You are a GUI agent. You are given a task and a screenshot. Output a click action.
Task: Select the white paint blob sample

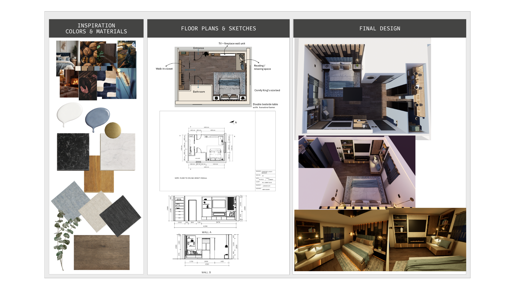[x=69, y=114]
